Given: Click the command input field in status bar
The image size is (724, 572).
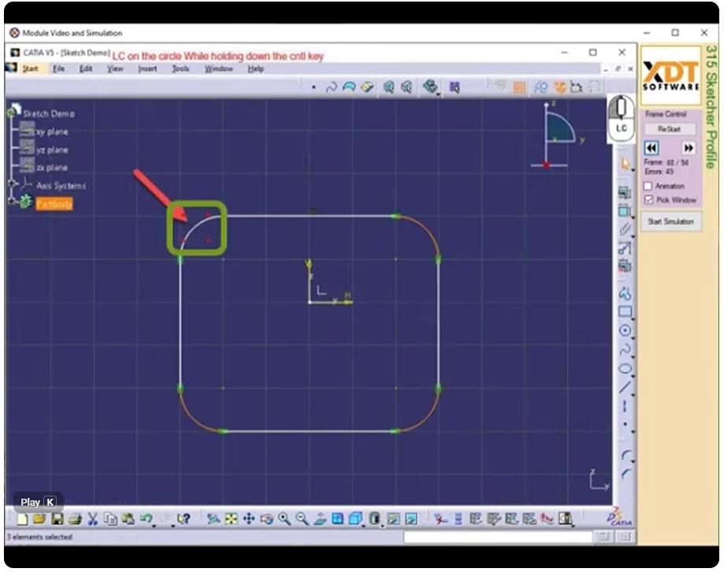Looking at the screenshot, I should point(498,537).
